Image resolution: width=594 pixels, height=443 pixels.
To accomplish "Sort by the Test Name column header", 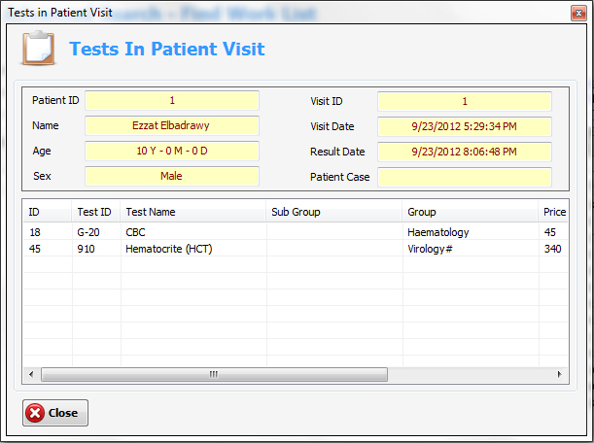I will (193, 212).
